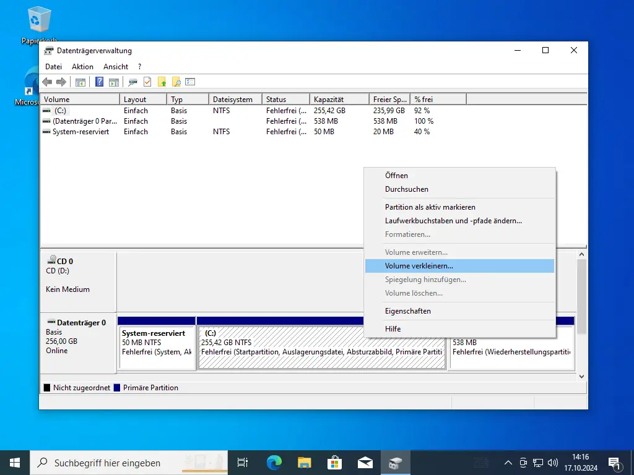Click the folder with green arrow icon
Screen dimensions: 634x475
(x=162, y=82)
